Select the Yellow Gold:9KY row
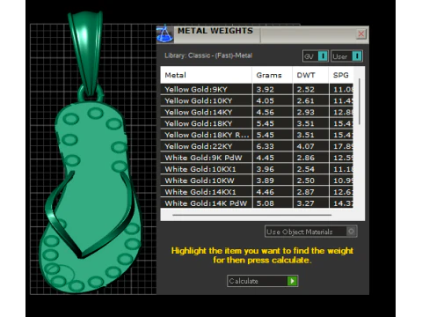The image size is (422, 317). point(257,89)
